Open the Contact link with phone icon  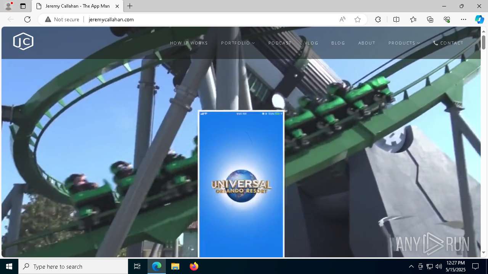coord(448,43)
